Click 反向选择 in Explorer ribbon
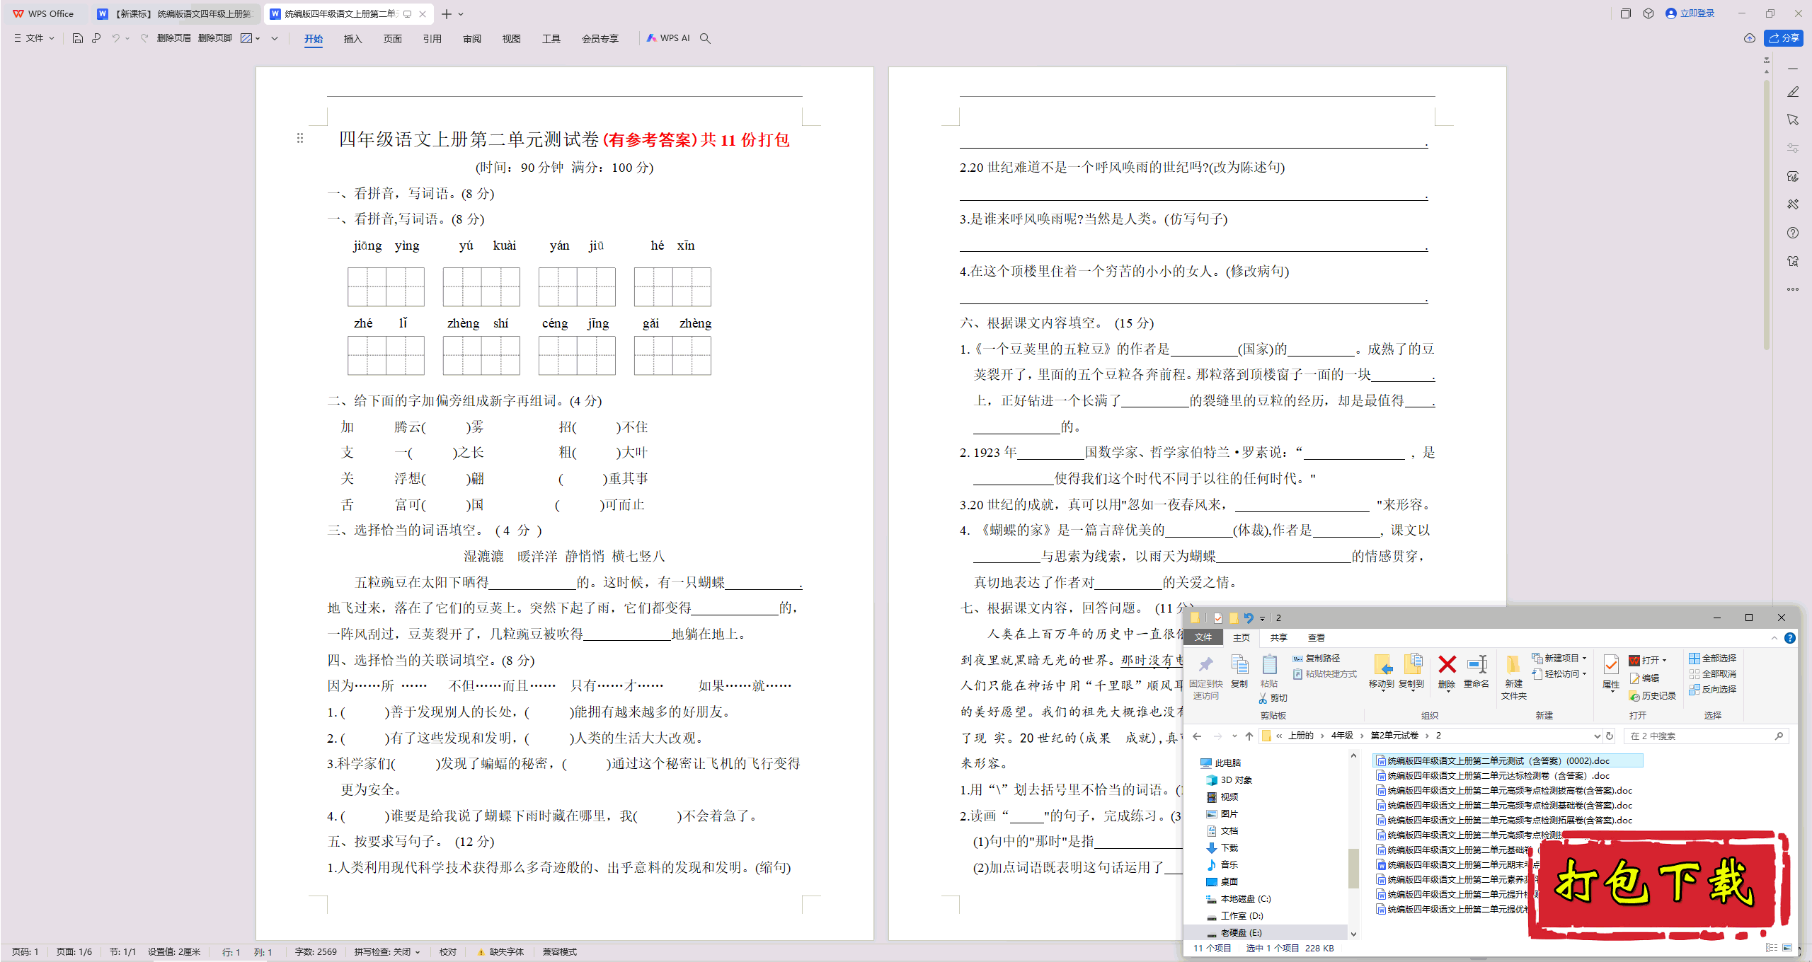The width and height of the screenshot is (1812, 962). click(1713, 690)
